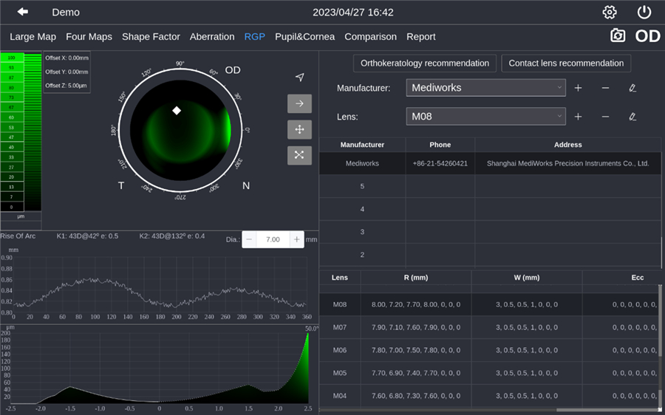This screenshot has height=415, width=665.
Task: Click Contact lens recommendation button
Action: [566, 64]
